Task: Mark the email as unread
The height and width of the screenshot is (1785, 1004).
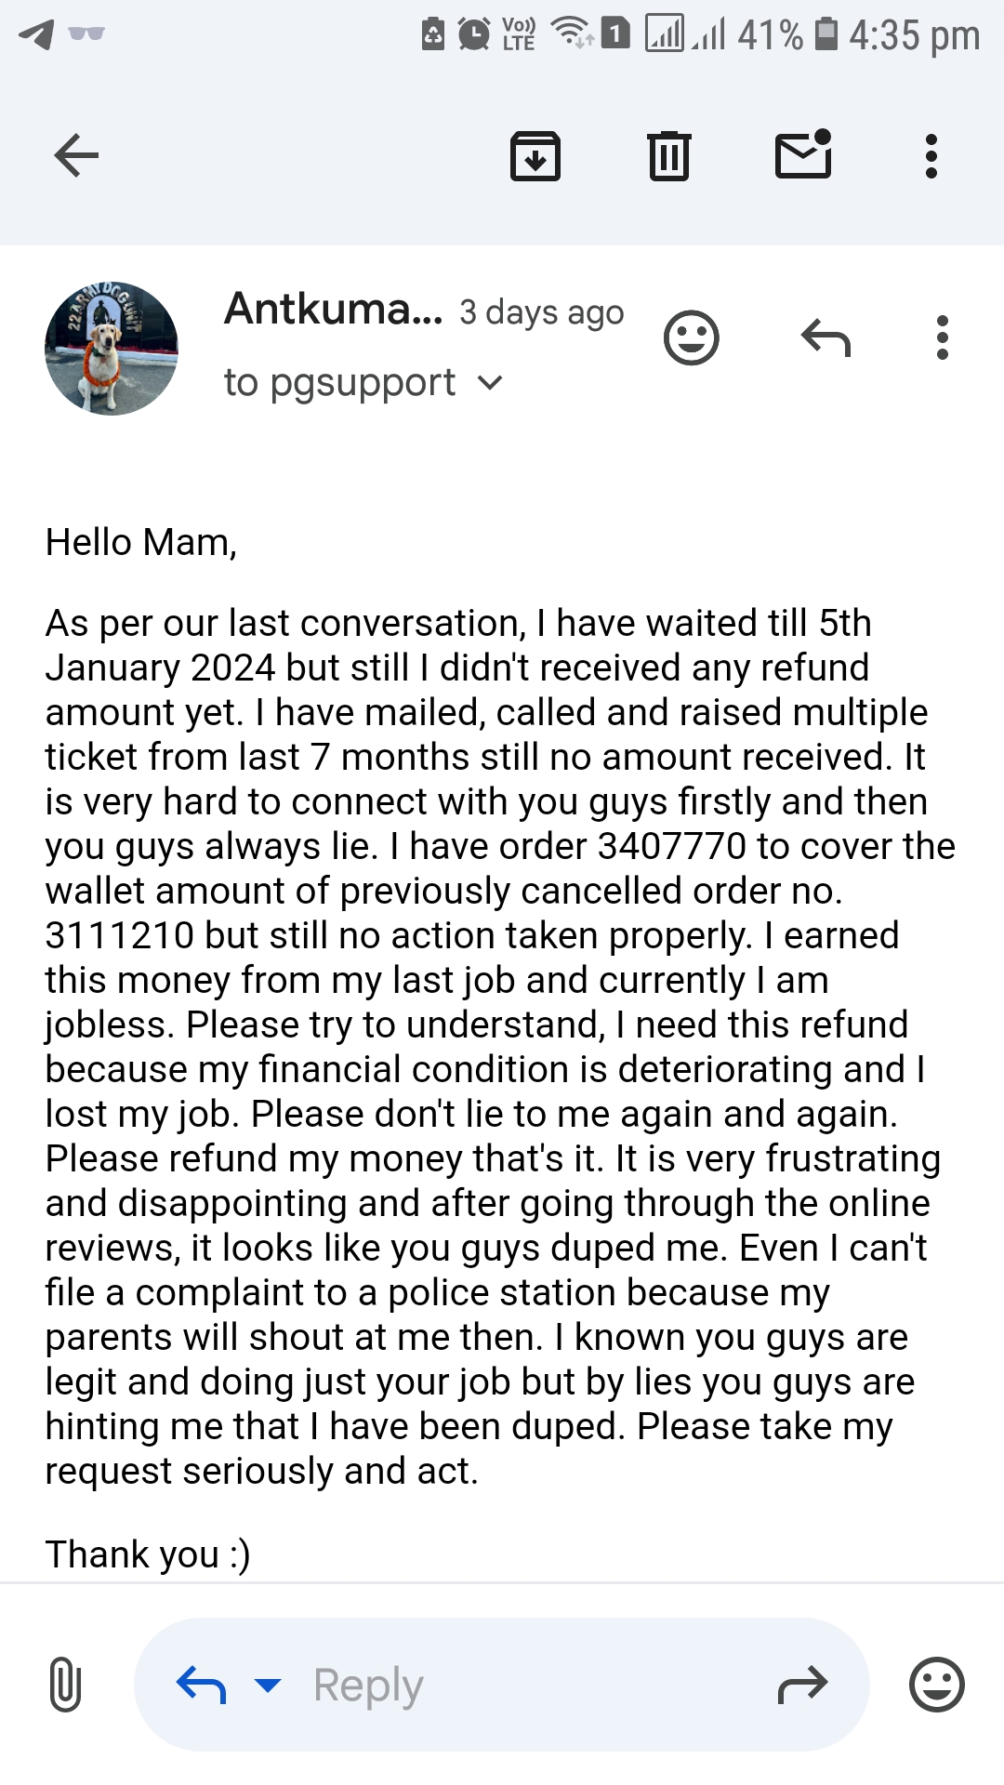Action: (803, 154)
